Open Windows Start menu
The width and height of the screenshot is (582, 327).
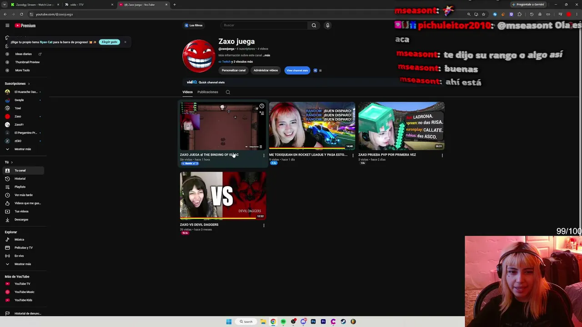[229, 322]
